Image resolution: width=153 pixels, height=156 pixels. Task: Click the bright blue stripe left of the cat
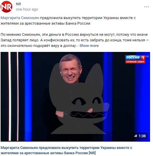(x=28, y=96)
